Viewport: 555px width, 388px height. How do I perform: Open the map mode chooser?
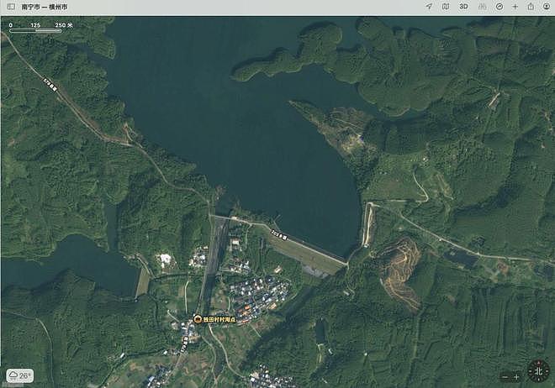446,7
